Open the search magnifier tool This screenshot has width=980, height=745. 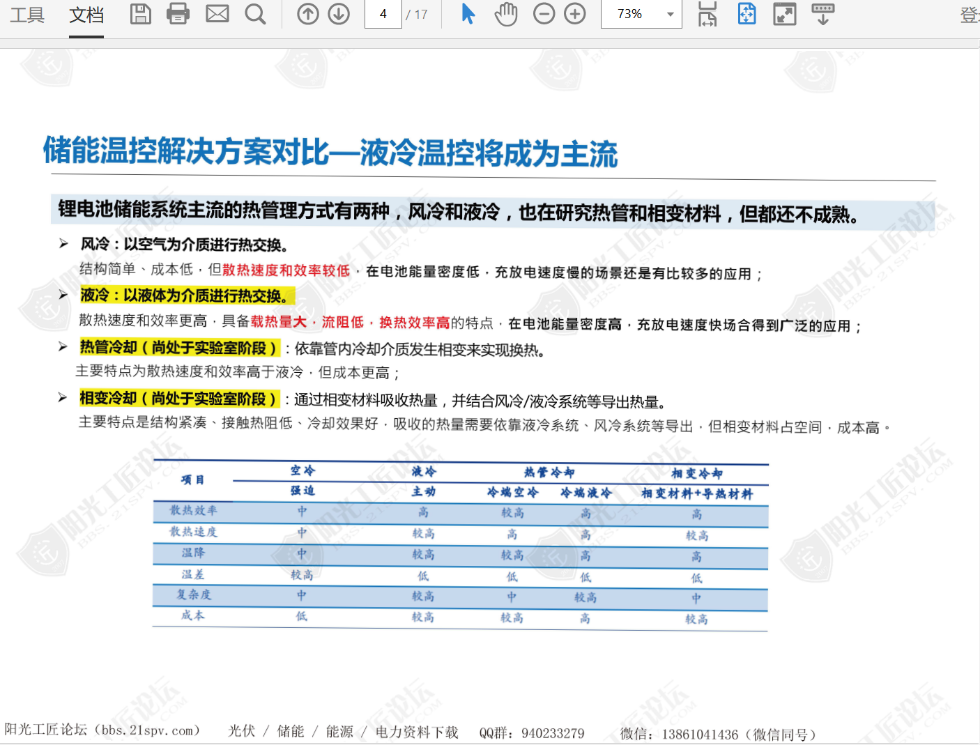coord(255,14)
